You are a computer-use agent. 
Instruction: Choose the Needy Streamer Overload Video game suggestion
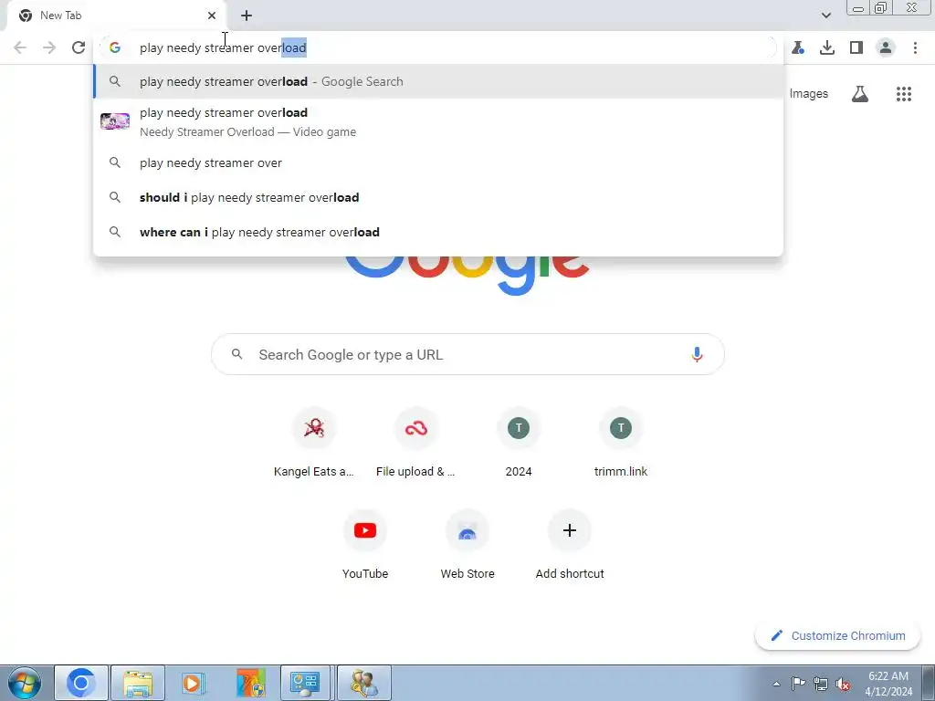[x=438, y=121]
